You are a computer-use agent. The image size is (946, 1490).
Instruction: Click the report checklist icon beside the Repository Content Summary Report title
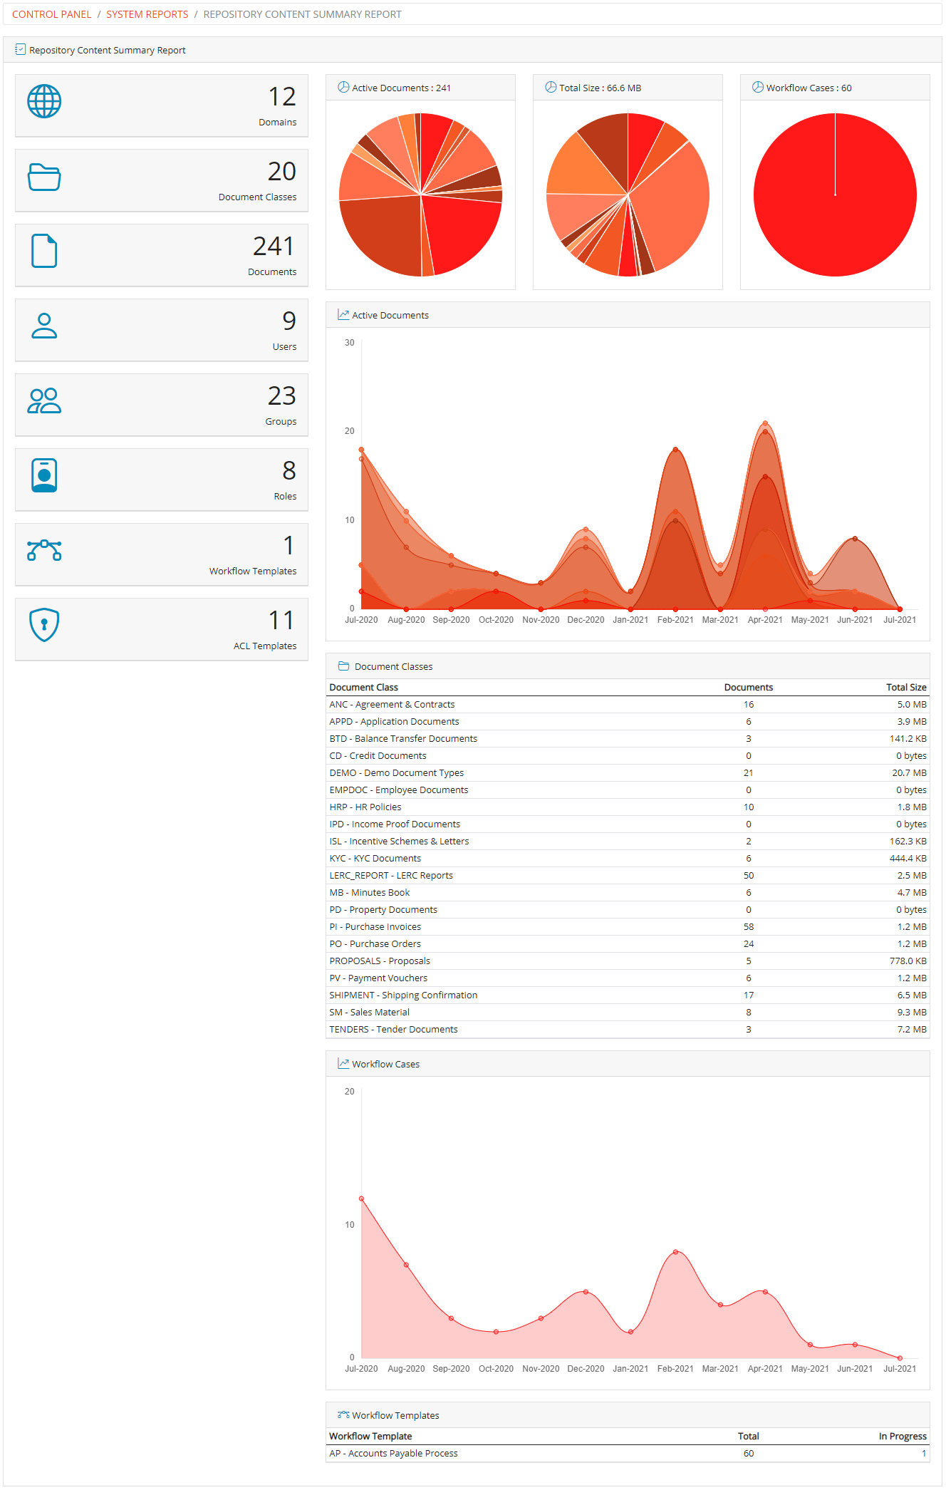(20, 50)
